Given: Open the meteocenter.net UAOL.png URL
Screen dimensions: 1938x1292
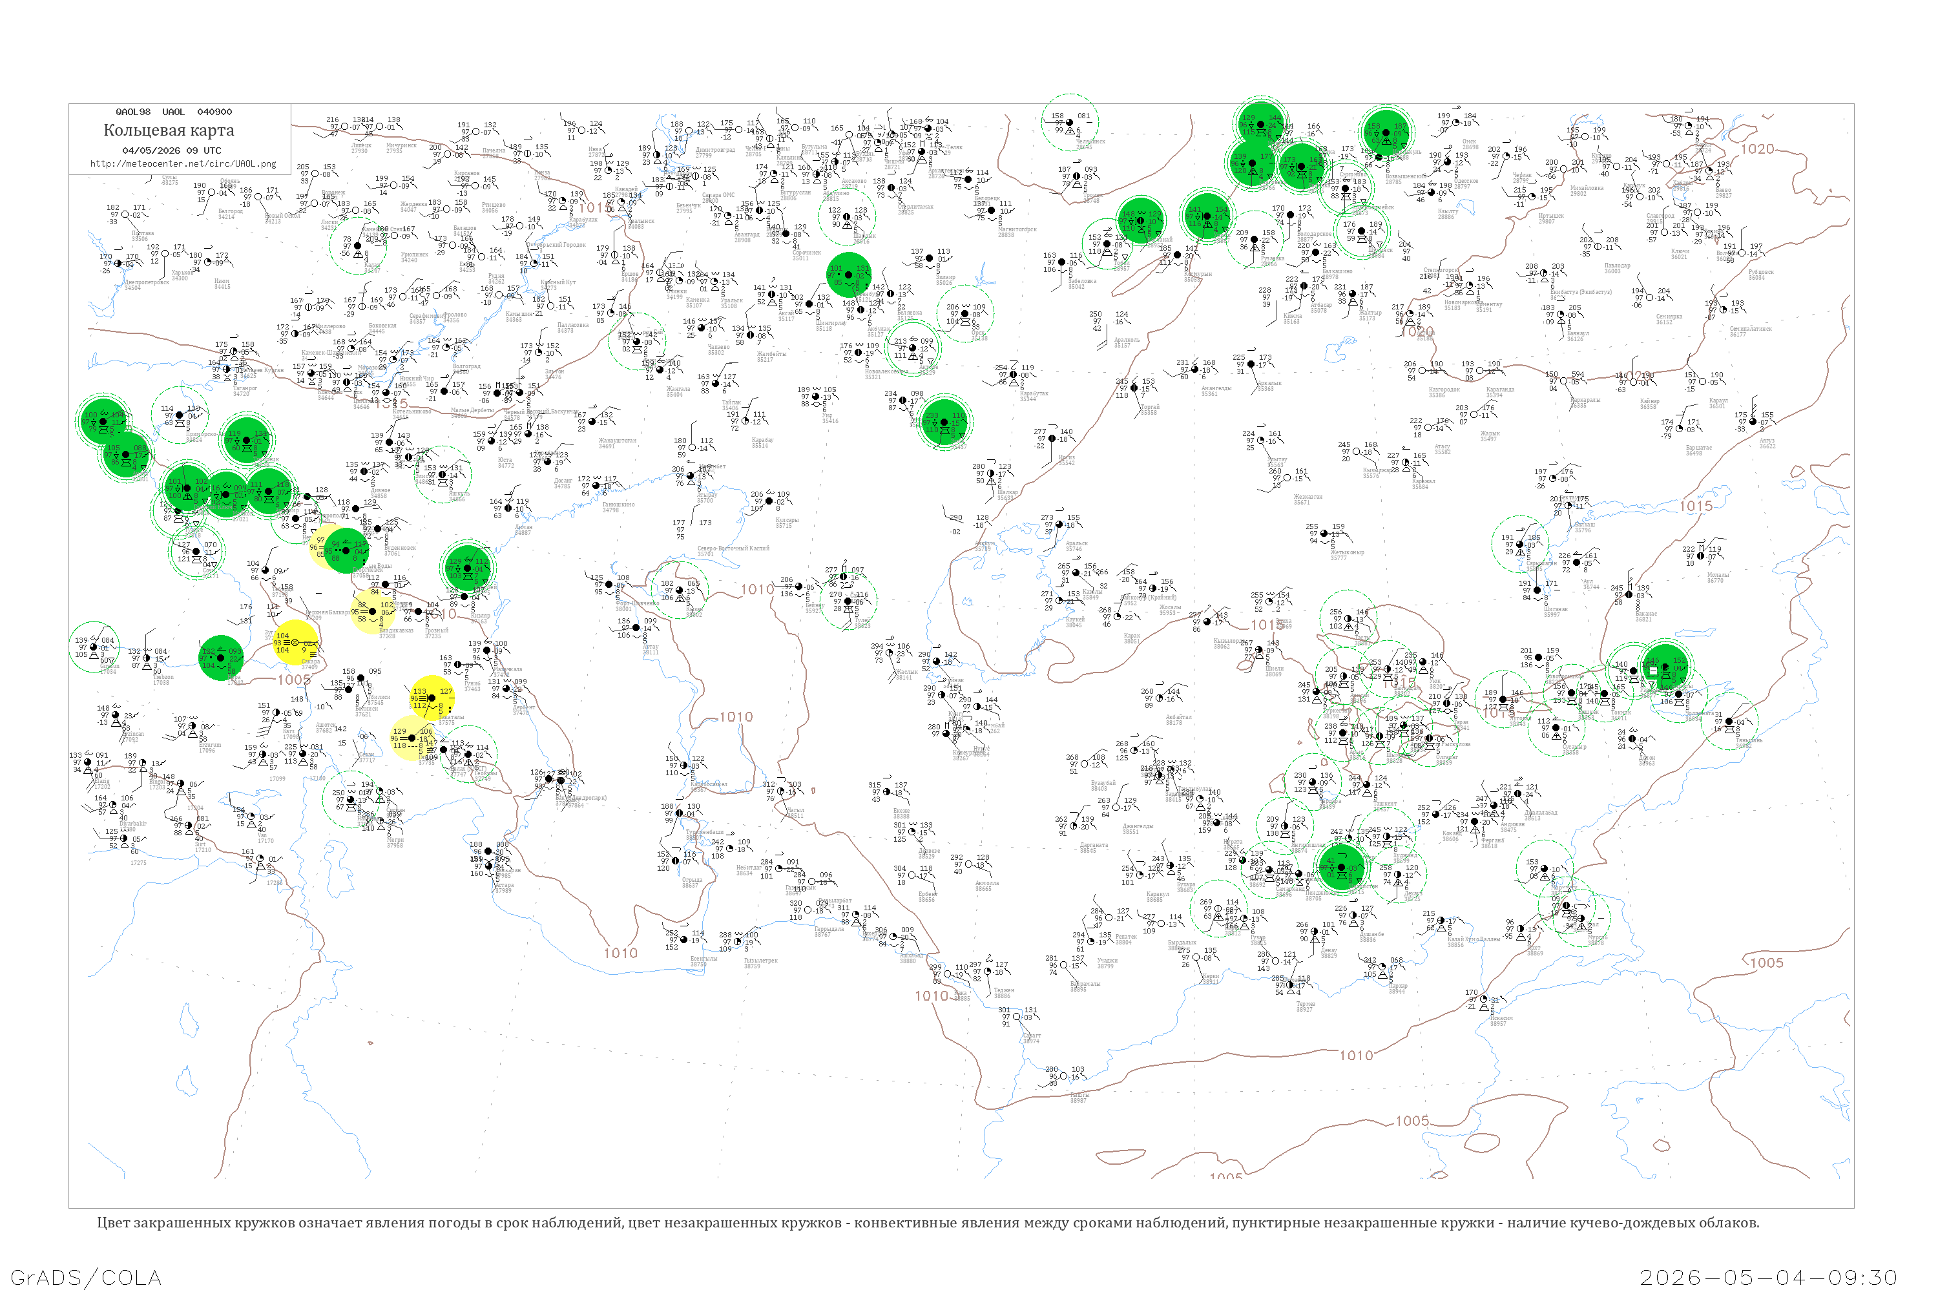Looking at the screenshot, I should pos(183,164).
